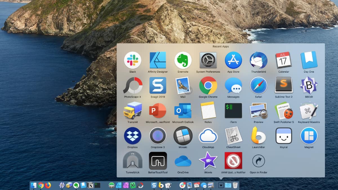Launch Day One from the Recent Apps grid
338x190 pixels.
tap(309, 60)
